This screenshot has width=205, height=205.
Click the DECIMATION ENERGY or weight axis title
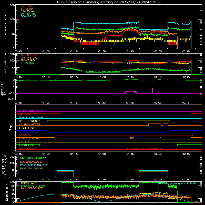point(4,166)
